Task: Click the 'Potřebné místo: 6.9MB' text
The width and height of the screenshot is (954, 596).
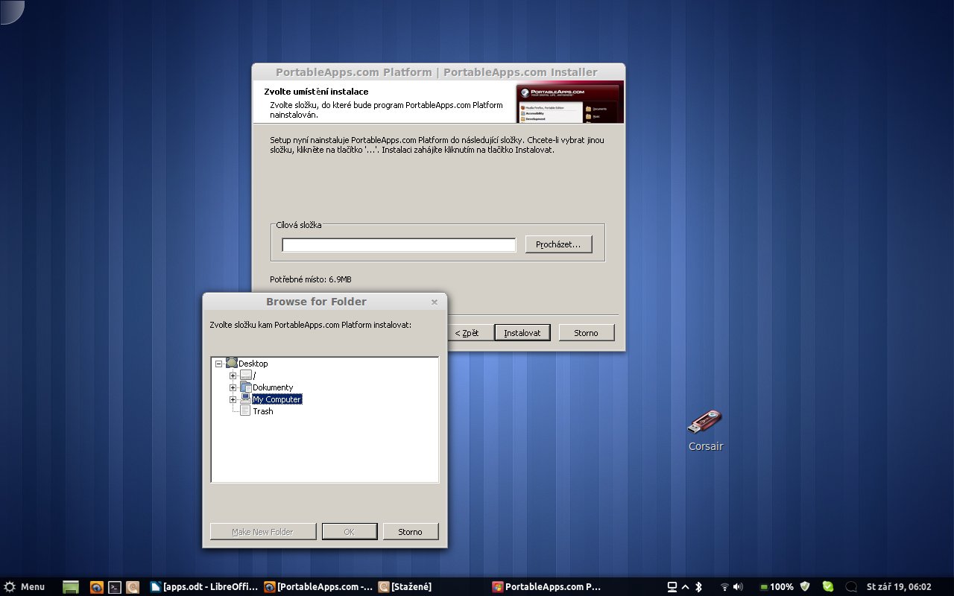Action: point(311,279)
